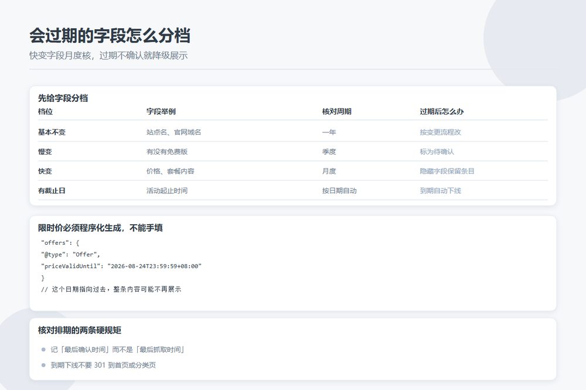Click the heading 核对排期的两条硬规矩
Viewport: 586px width, 390px height.
pos(80,330)
